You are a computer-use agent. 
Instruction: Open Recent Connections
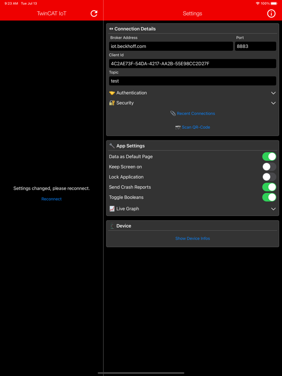pos(196,114)
